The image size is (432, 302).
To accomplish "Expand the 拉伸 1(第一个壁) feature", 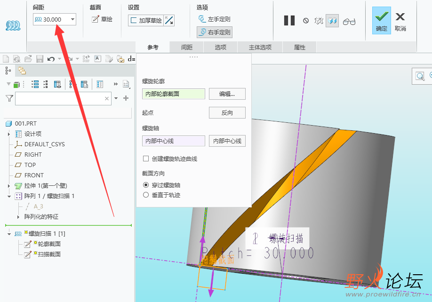I will pos(9,186).
